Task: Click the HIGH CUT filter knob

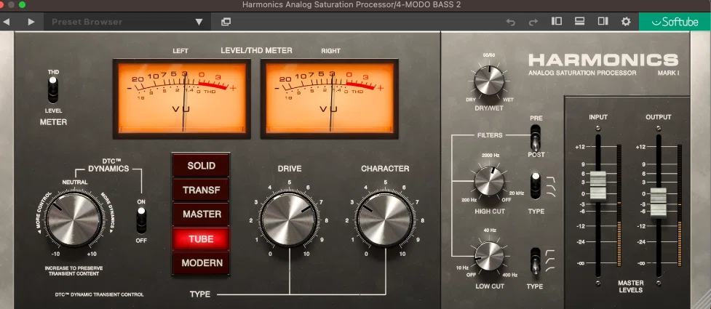Action: pyautogui.click(x=489, y=181)
